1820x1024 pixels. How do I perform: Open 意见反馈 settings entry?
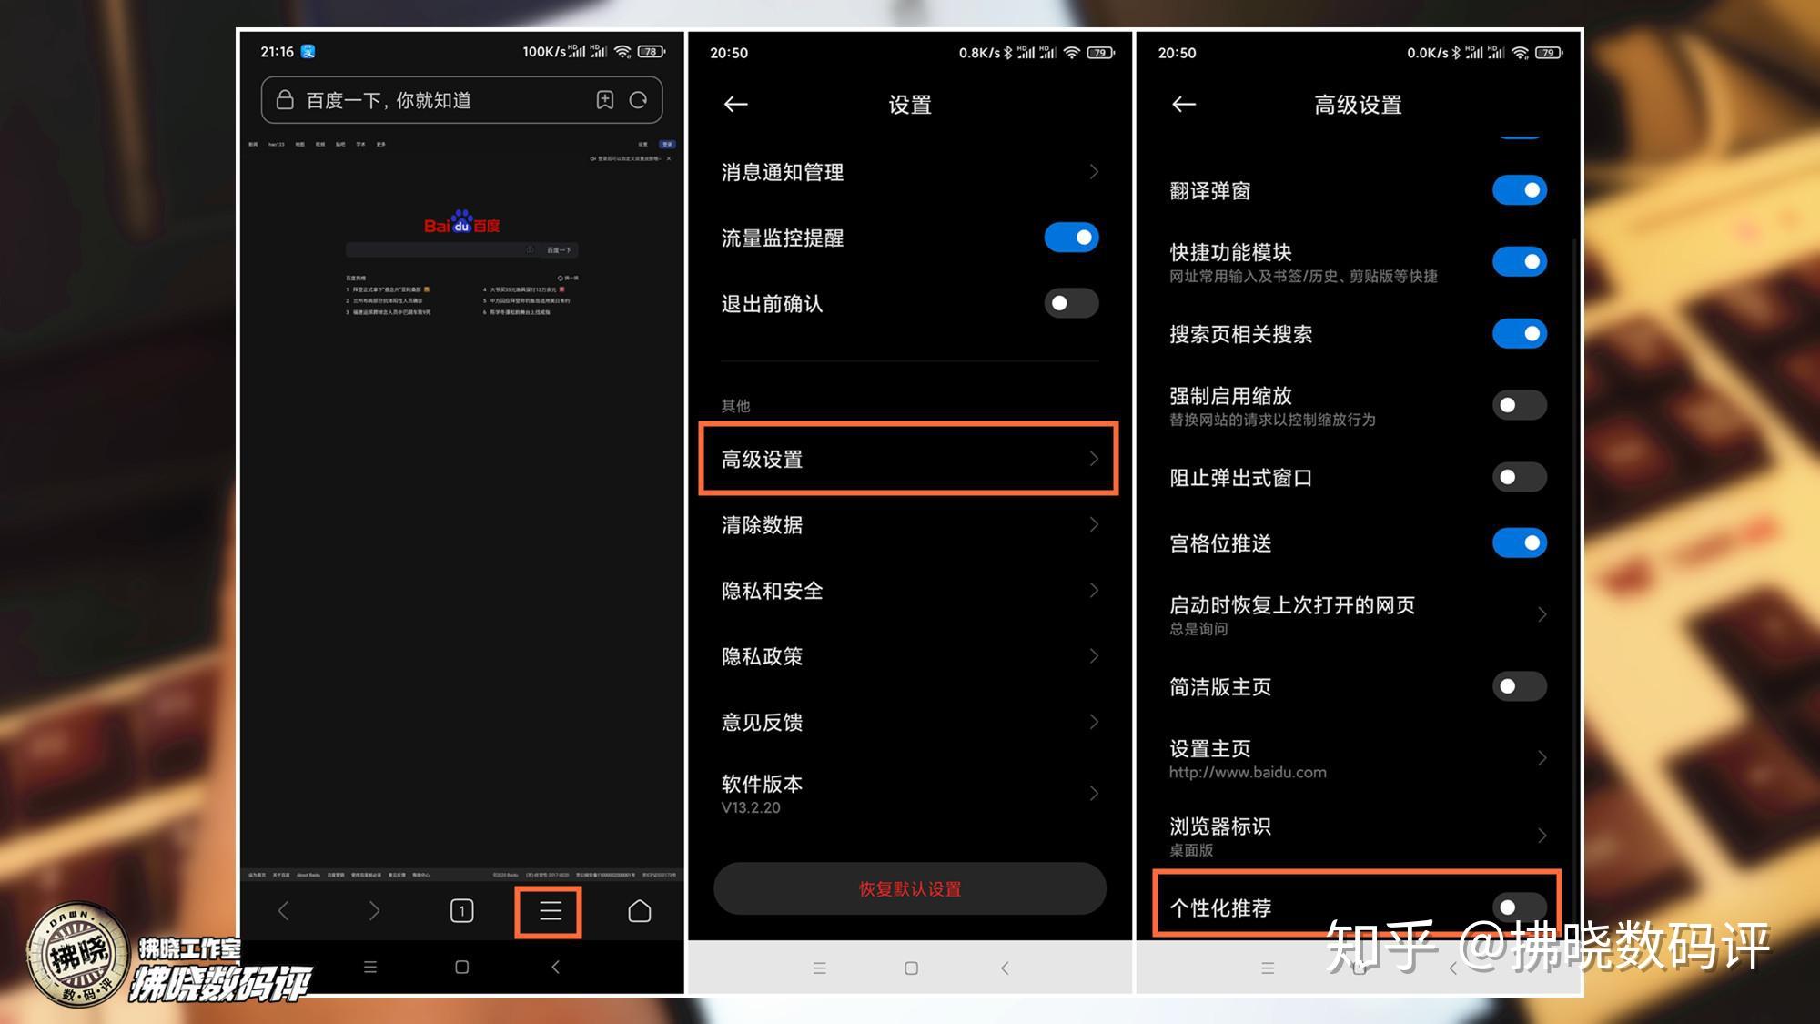click(910, 722)
